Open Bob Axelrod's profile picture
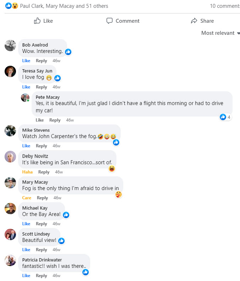Viewport: 240px width, 281px height. click(x=10, y=45)
